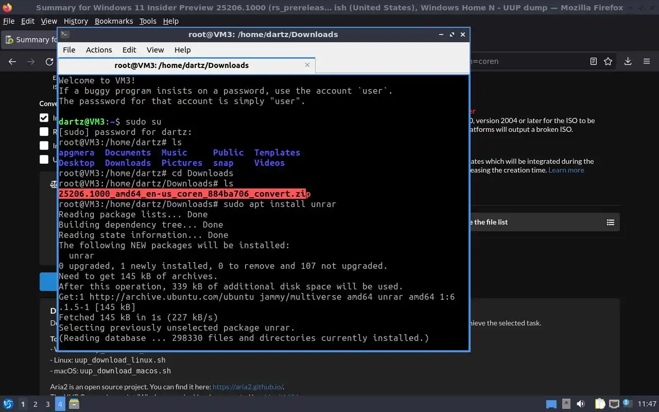Click the terminal icon in the terminal title bar
Screen dimensions: 659x412
click(x=64, y=35)
